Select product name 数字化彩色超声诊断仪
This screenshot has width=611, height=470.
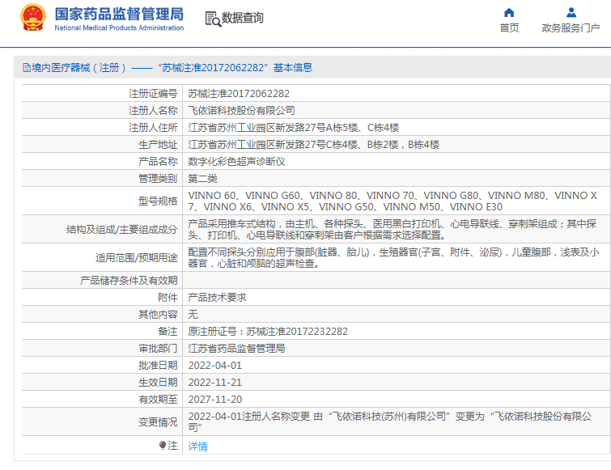(x=236, y=162)
